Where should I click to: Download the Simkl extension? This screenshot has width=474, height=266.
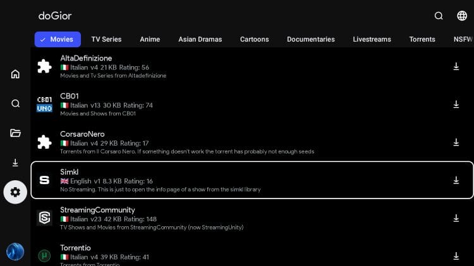click(x=456, y=180)
